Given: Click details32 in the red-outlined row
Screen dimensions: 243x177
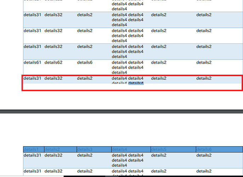Looking at the screenshot, I should click(53, 79).
